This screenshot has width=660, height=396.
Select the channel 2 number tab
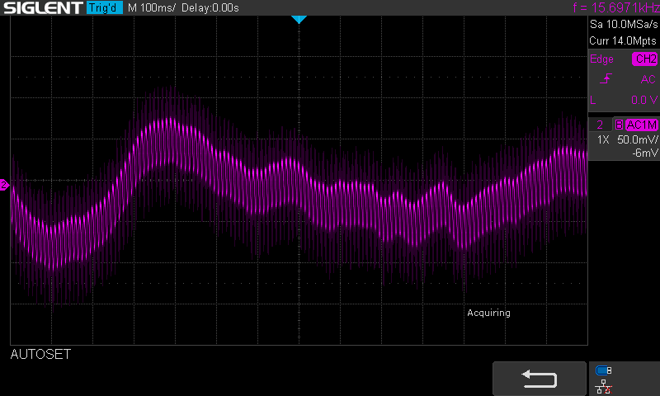pyautogui.click(x=600, y=125)
